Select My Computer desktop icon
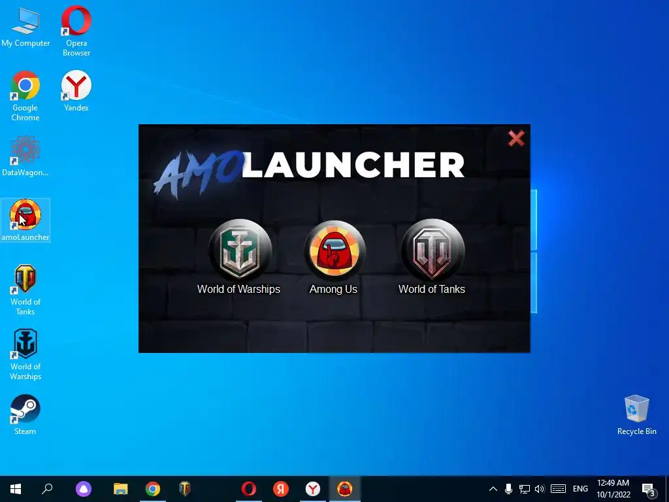The width and height of the screenshot is (669, 502). (25, 26)
